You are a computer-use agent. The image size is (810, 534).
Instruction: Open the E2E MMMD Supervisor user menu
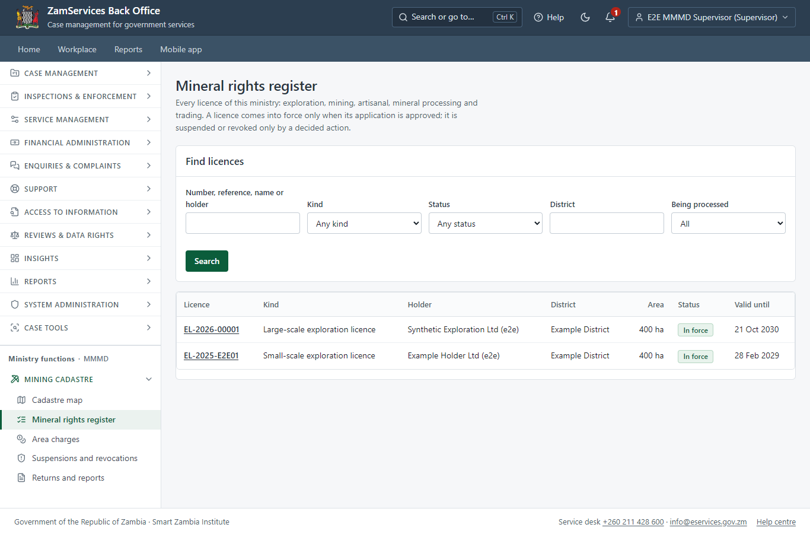coord(712,17)
